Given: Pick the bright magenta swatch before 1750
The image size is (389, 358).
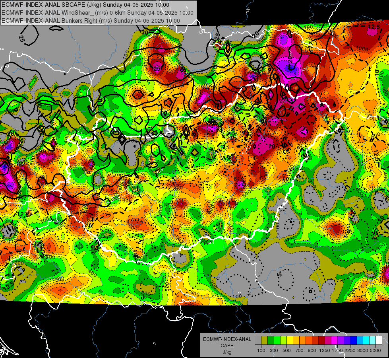Looking at the screenshot, I should pos(335,340).
